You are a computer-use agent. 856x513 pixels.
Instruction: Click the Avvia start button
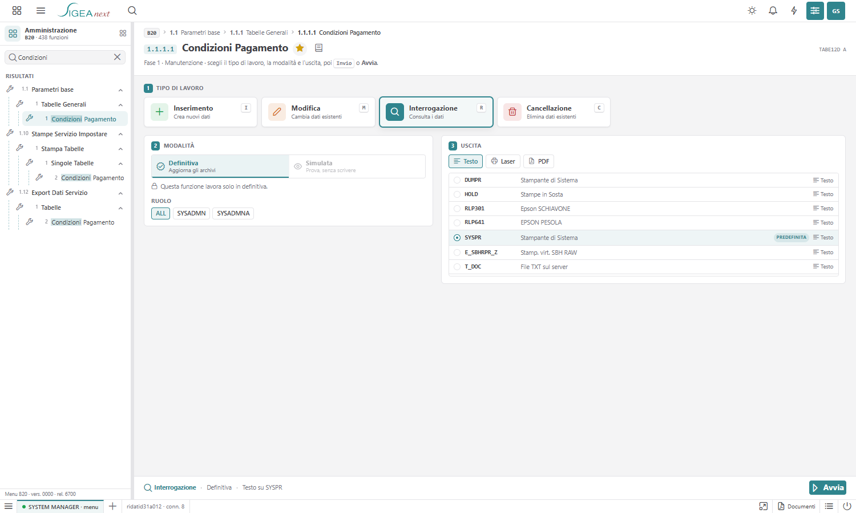pos(827,487)
